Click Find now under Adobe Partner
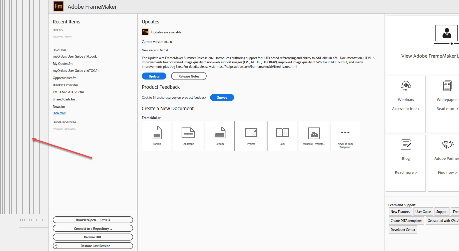This screenshot has width=459, height=251. 447,172
